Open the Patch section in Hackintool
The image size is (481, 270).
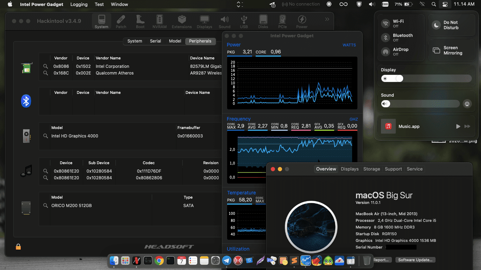[x=121, y=21]
